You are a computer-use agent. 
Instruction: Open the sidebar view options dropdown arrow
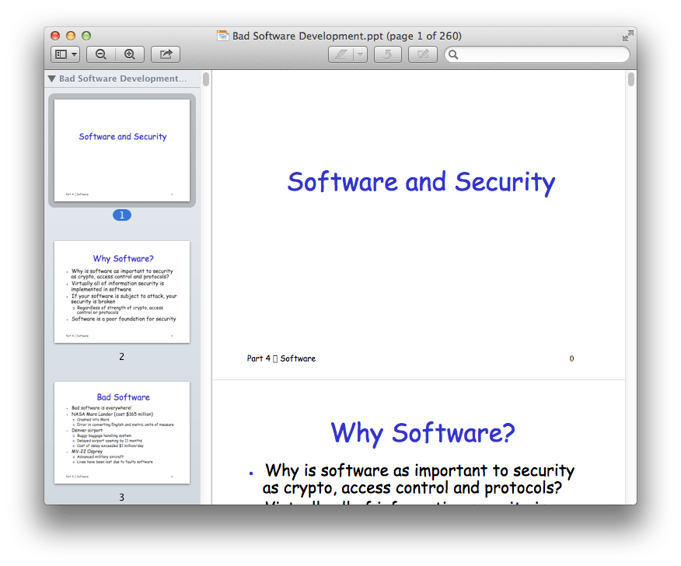click(73, 54)
